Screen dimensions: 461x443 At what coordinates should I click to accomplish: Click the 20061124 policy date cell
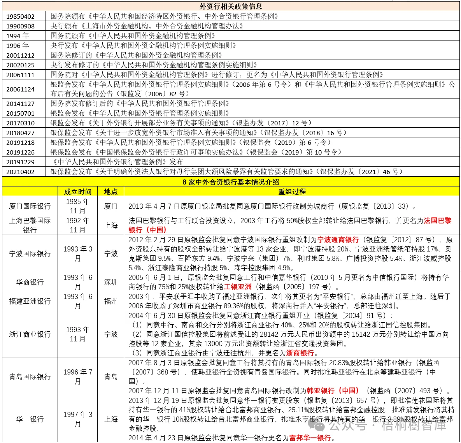pyautogui.click(x=21, y=89)
